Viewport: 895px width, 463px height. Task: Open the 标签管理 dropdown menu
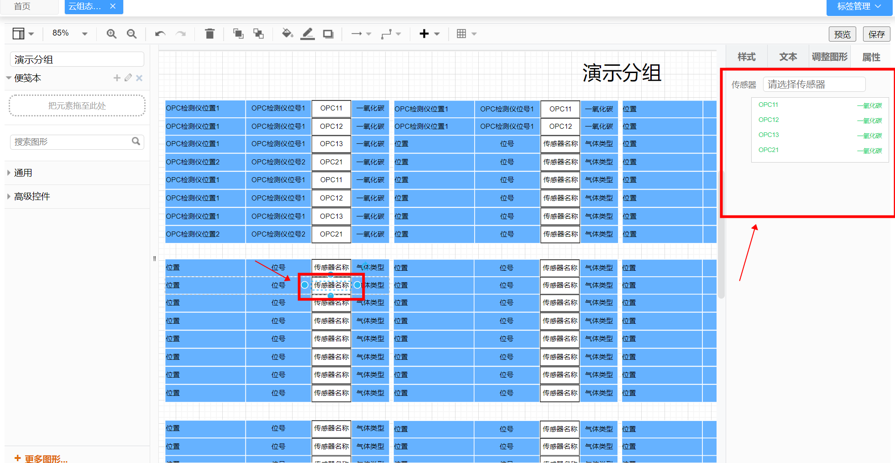[x=858, y=7]
